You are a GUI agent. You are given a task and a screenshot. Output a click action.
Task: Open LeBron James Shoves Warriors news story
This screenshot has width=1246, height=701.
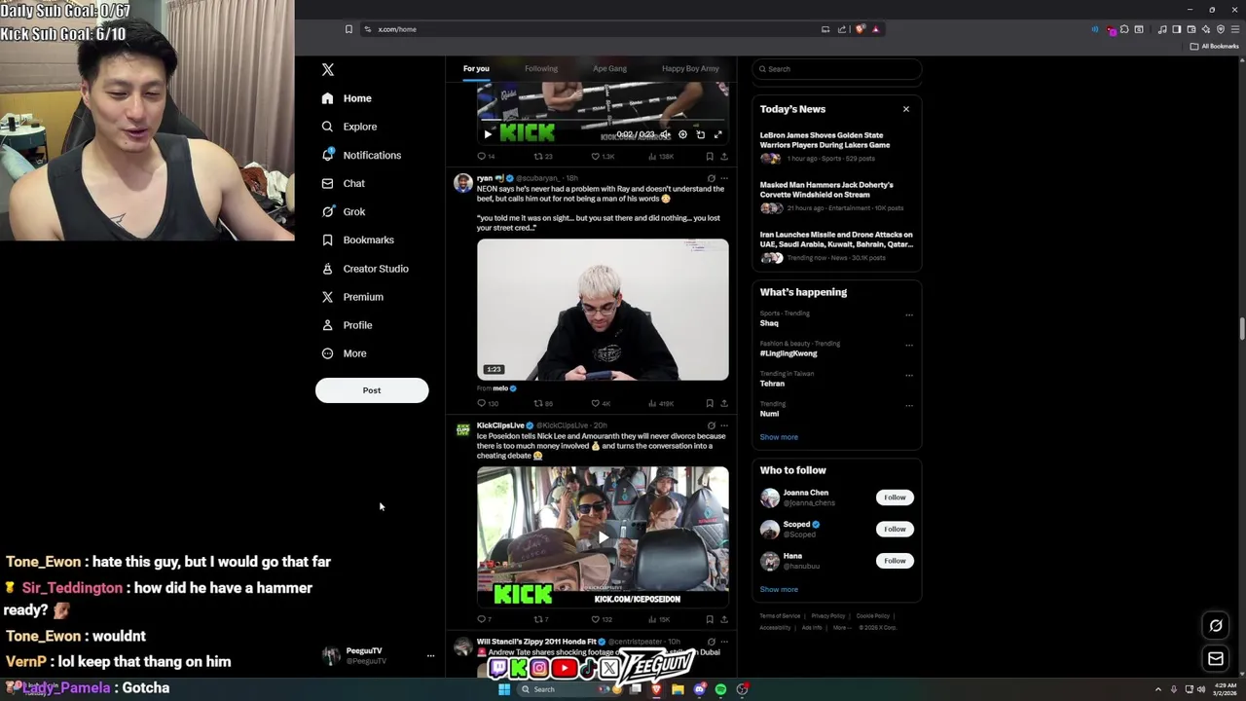(825, 140)
